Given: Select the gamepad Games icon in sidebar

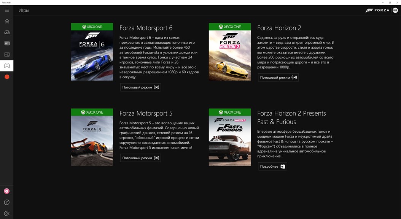Looking at the screenshot, I should tap(6, 65).
